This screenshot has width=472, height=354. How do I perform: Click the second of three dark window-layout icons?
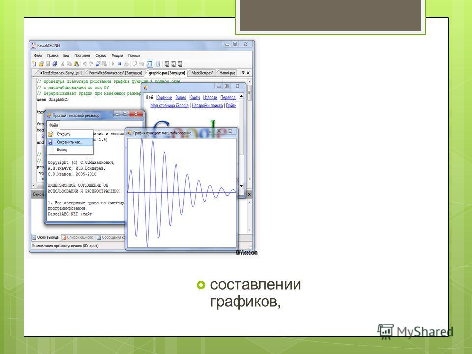[174, 64]
